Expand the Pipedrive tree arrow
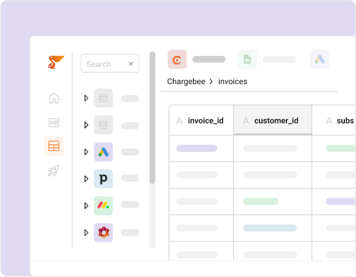The height and width of the screenshot is (277, 356). (86, 179)
